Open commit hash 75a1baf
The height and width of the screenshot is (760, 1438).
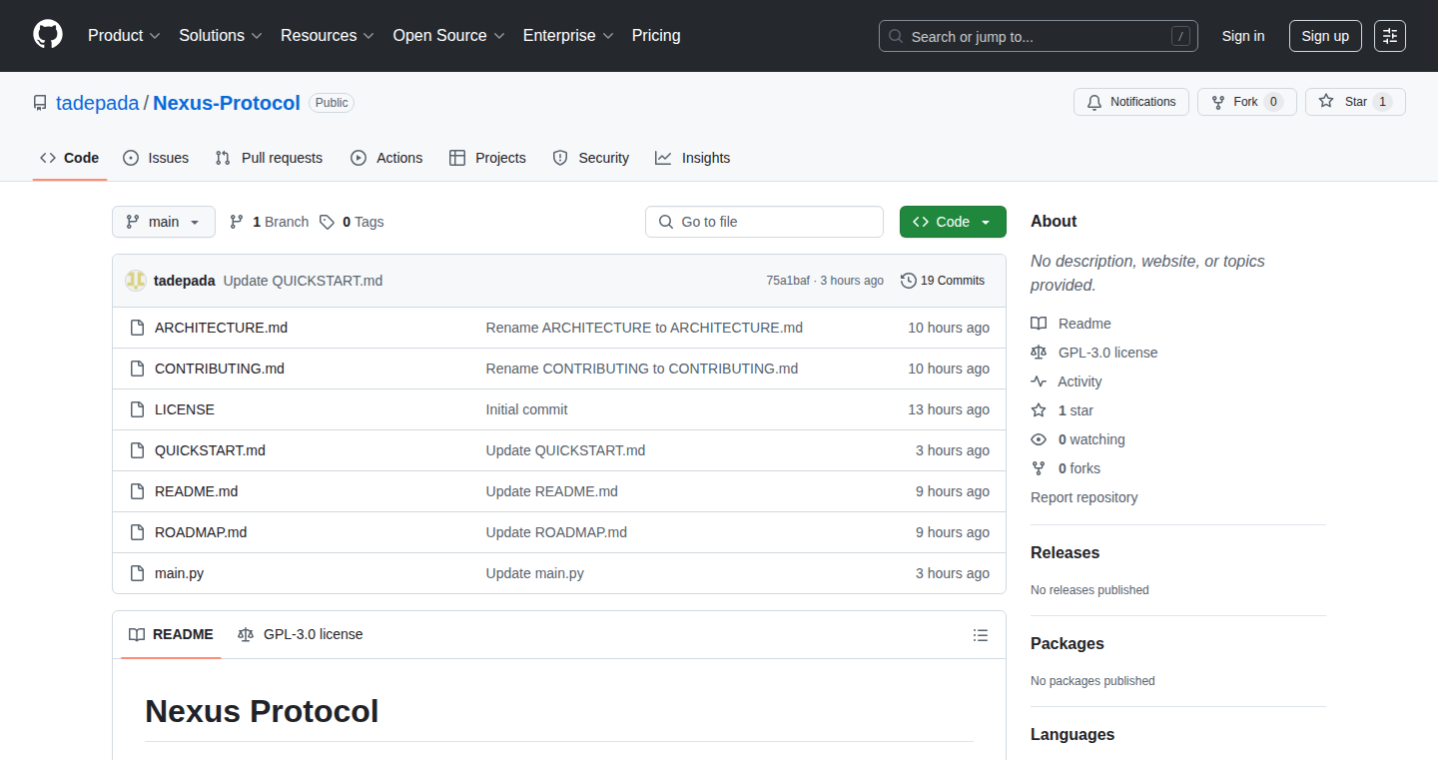(788, 281)
